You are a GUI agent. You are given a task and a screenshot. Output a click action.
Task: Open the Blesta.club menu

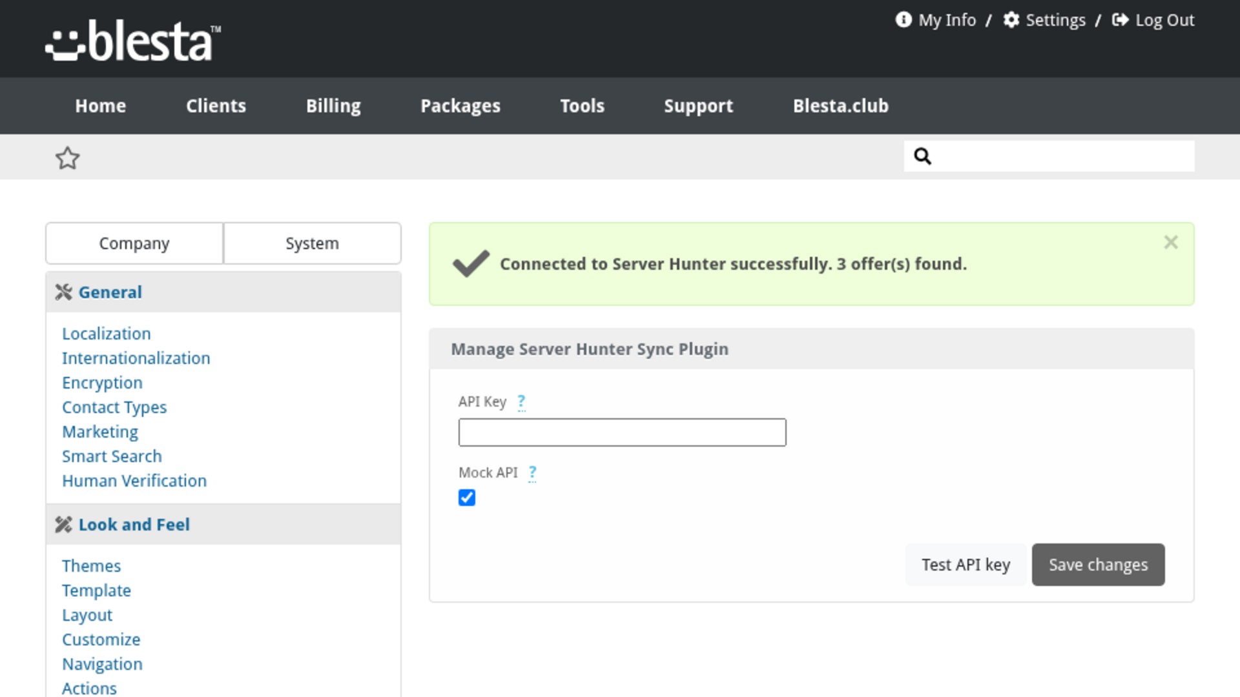click(x=840, y=106)
